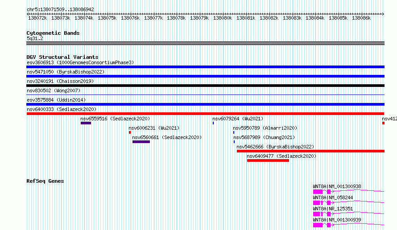Screen dimensions: 397x230
Task: Select variant label nsv6006231 (Wu2021)
Action: point(154,128)
